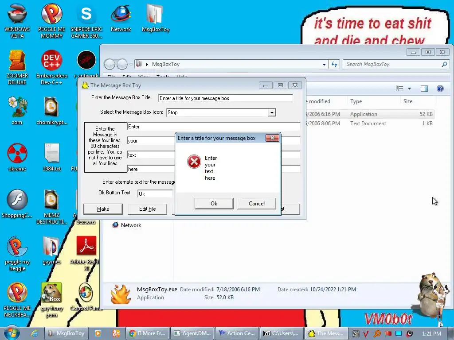Click the first message line containing Enter
Image resolution: width=454 pixels, height=340 pixels.
(214, 127)
